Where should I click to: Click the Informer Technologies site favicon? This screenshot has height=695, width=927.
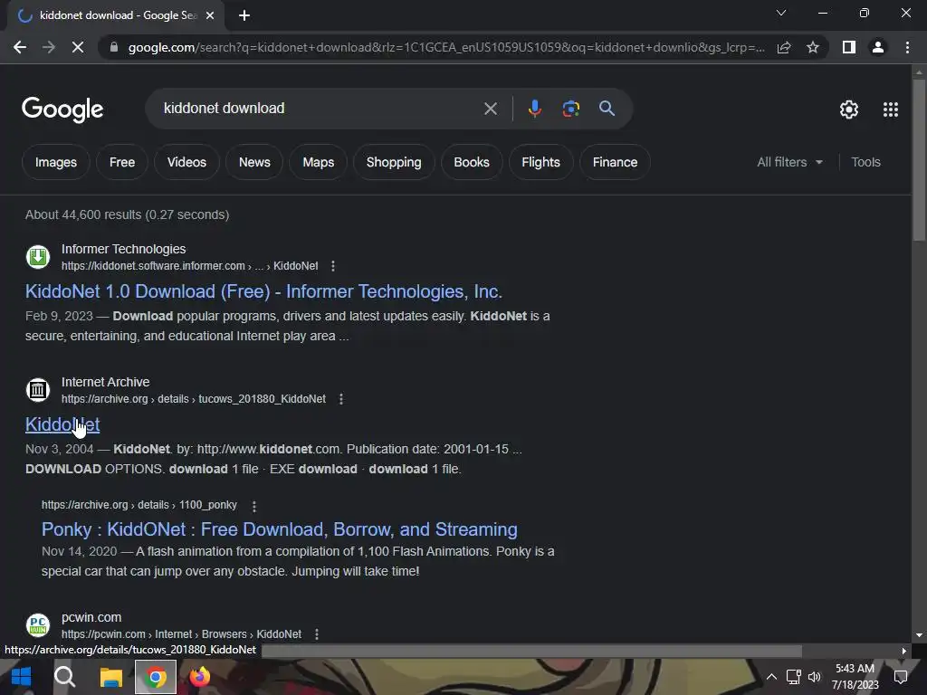[x=38, y=257]
